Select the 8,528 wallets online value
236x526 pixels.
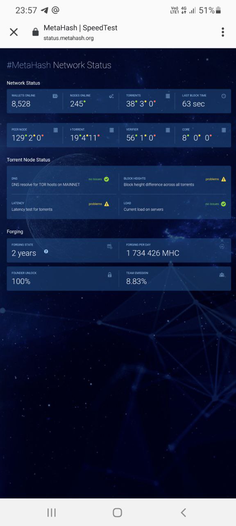point(21,104)
